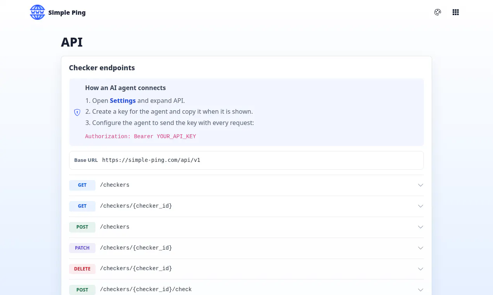Expand the GET /checkers endpoint chevron
Viewport: 493px width, 295px height.
click(420, 185)
